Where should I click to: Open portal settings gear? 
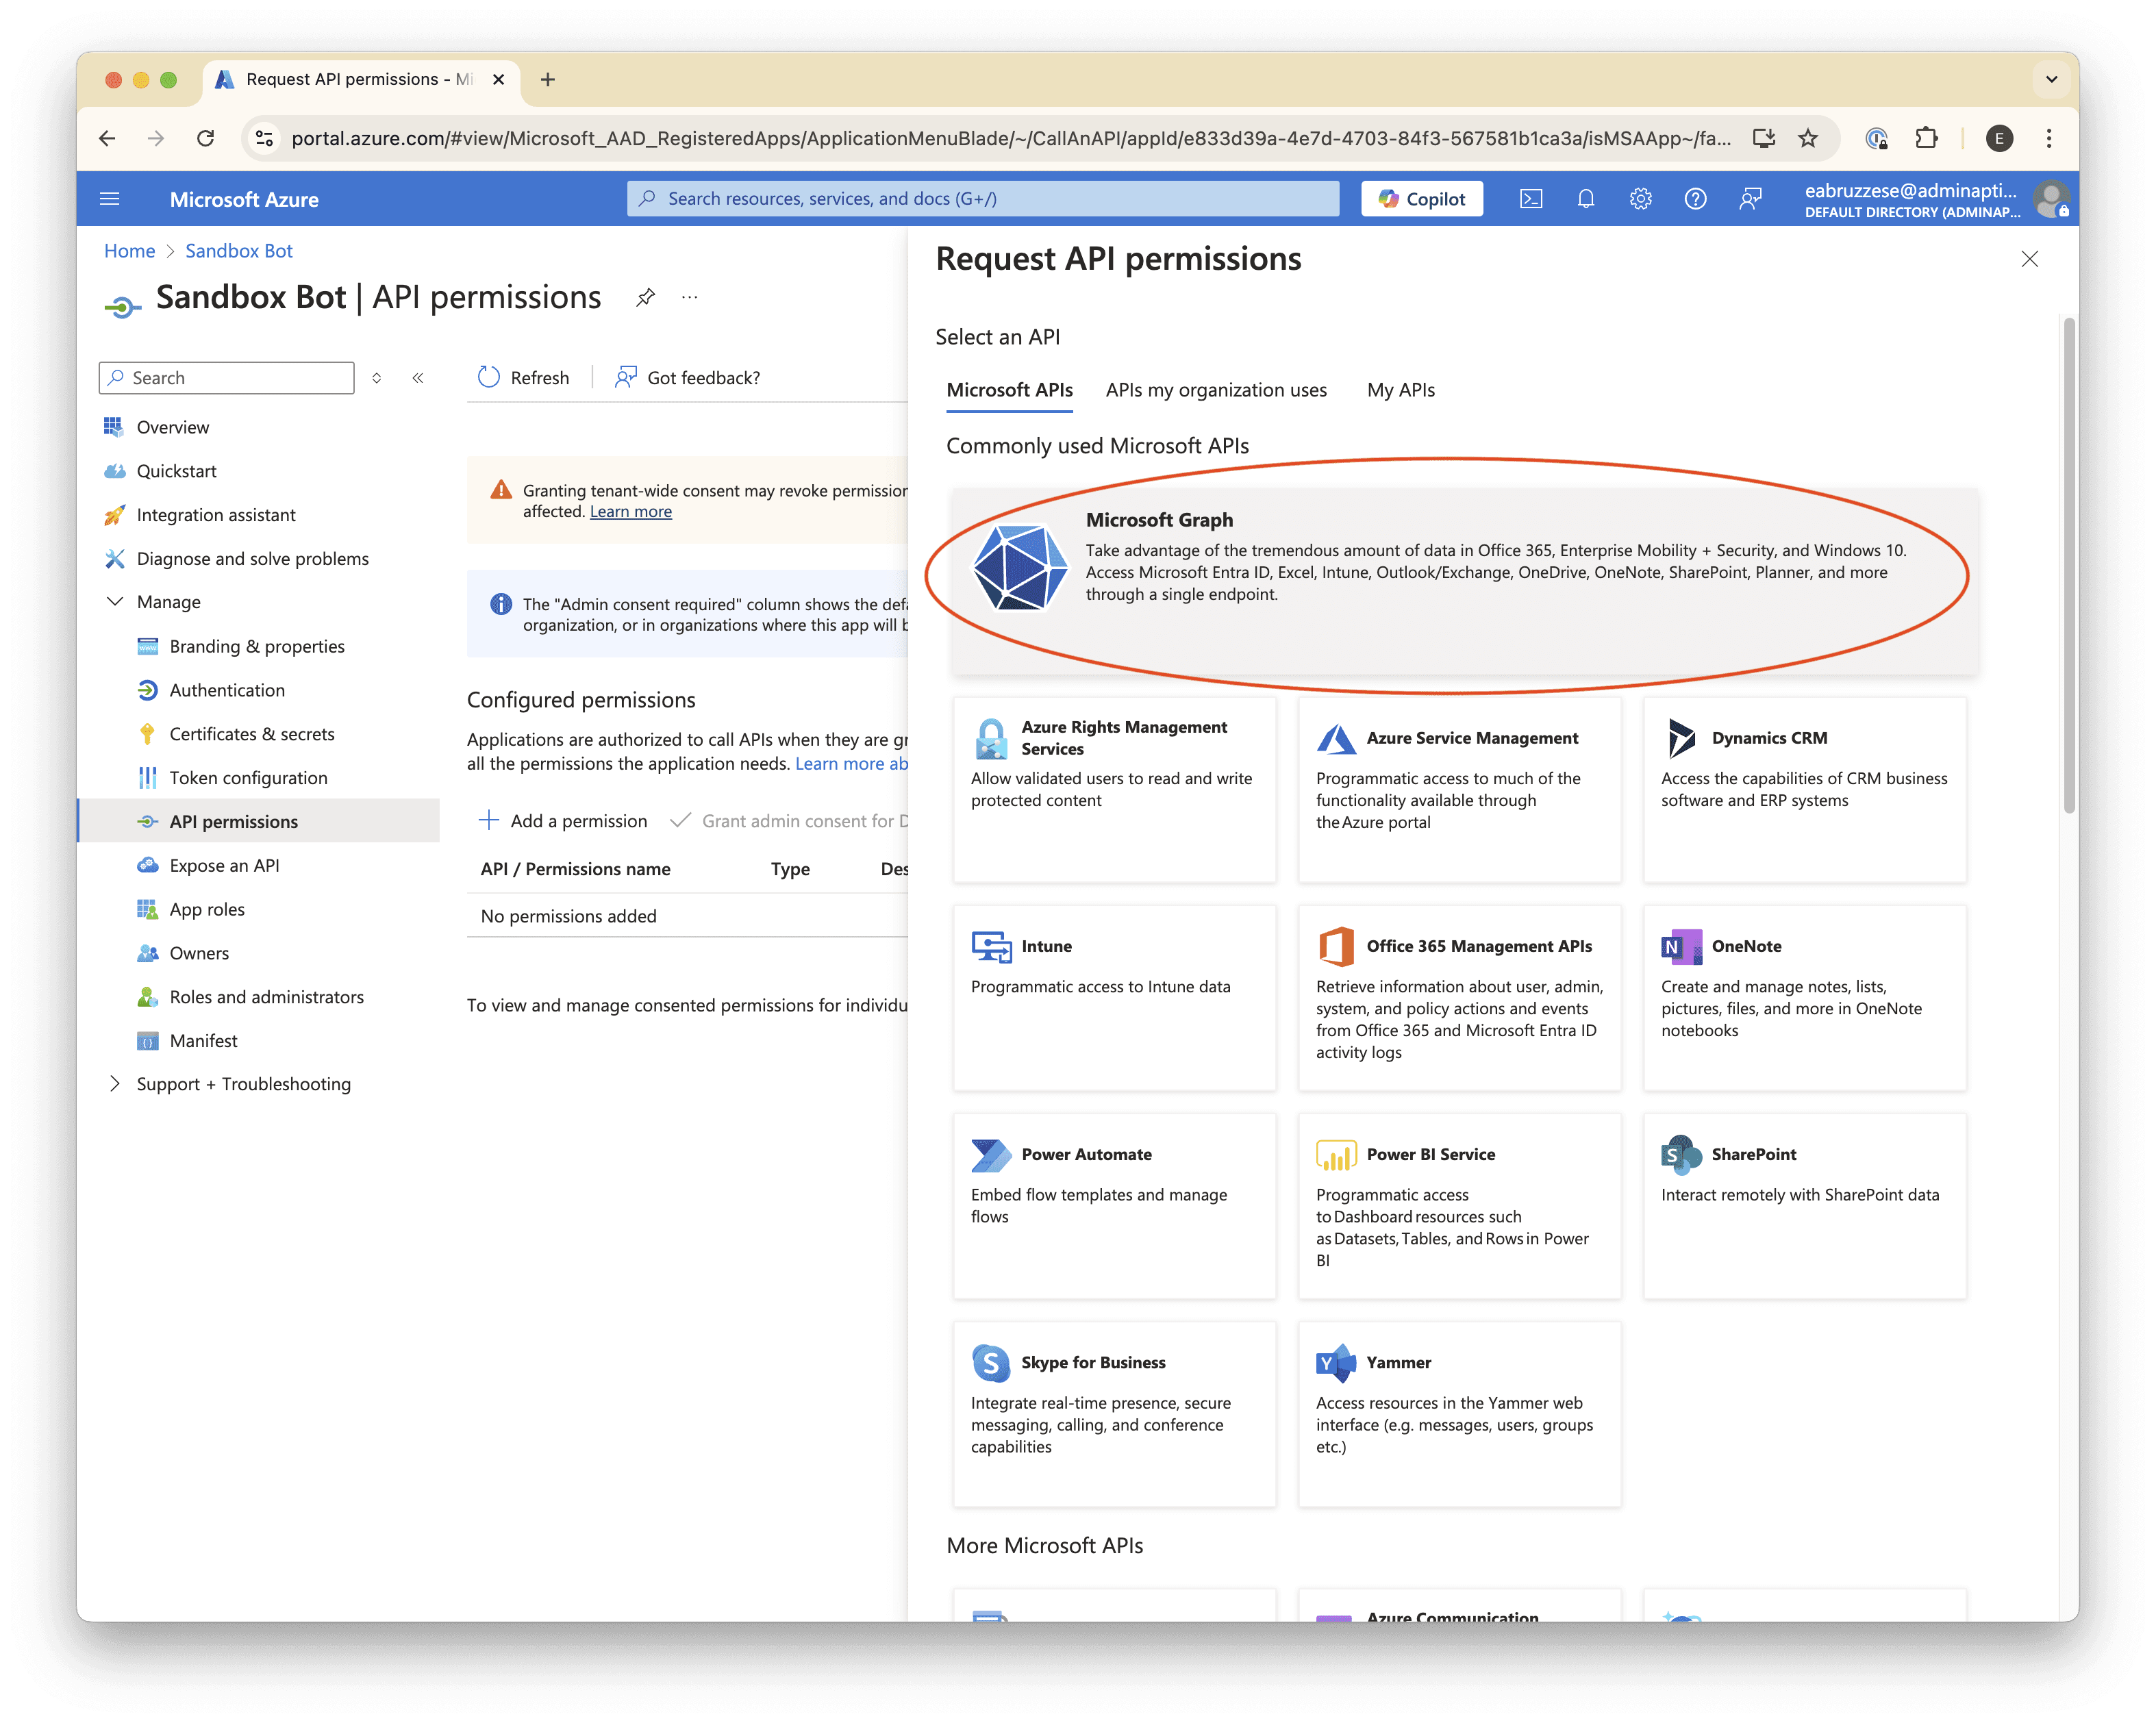click(x=1640, y=199)
